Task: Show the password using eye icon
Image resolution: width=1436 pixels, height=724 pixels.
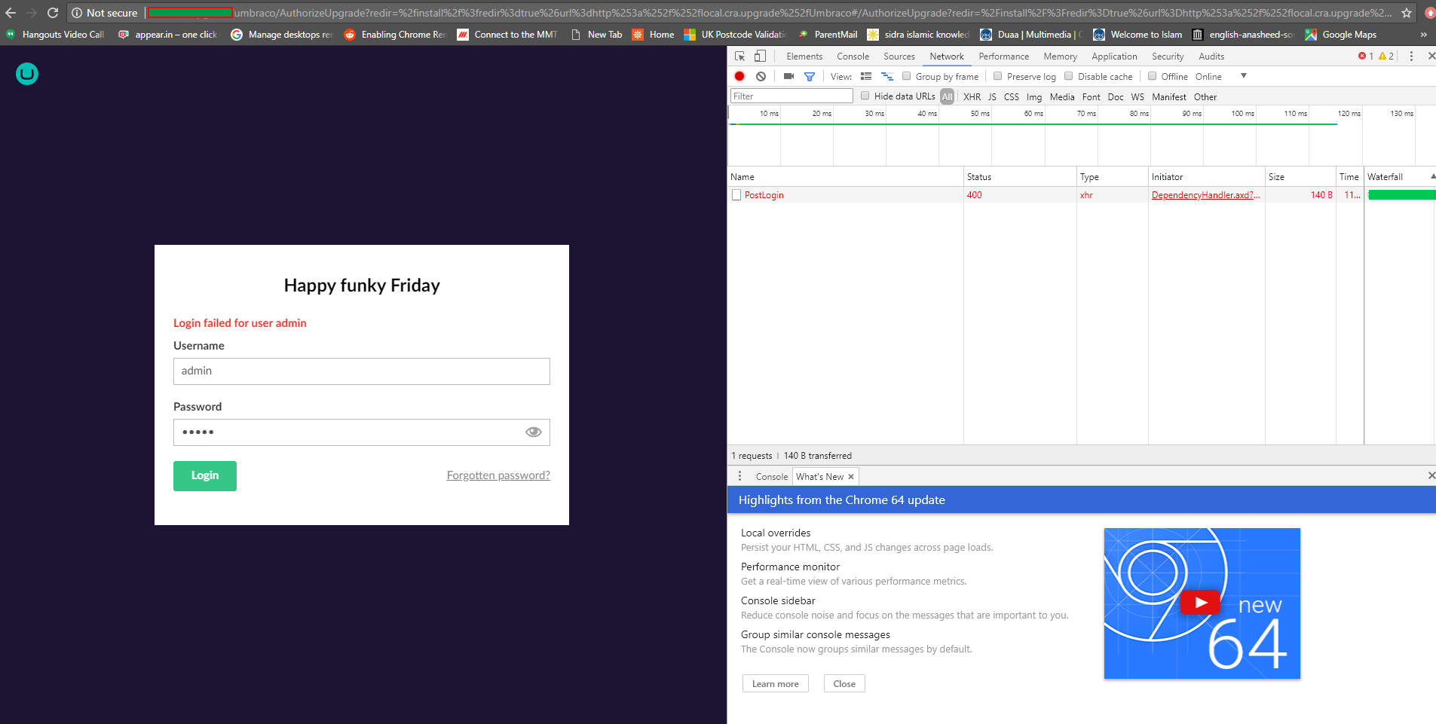Action: click(x=534, y=432)
